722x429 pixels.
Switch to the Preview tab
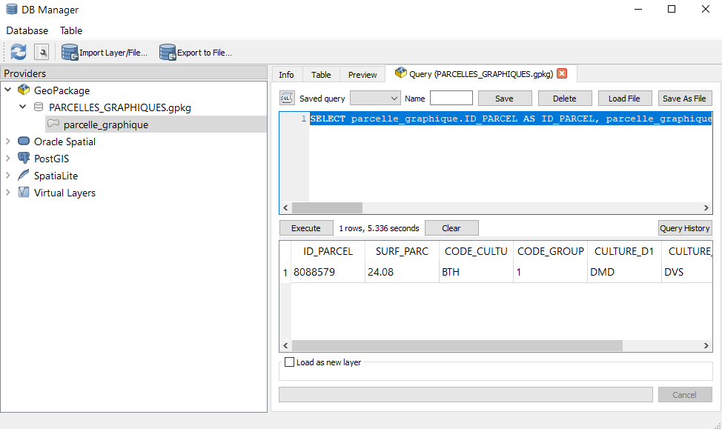[x=362, y=74]
